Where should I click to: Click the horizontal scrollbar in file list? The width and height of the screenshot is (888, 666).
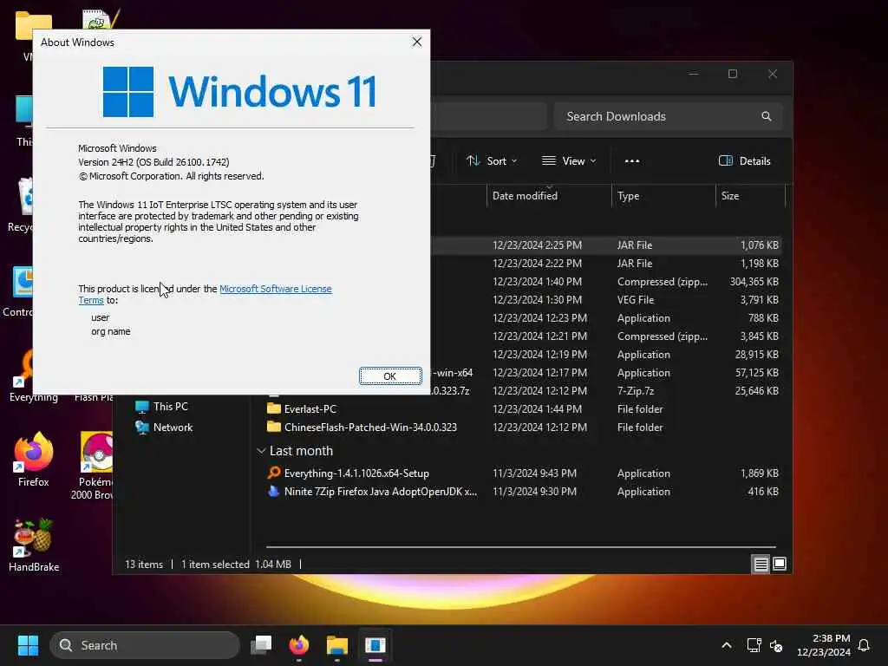(x=520, y=547)
